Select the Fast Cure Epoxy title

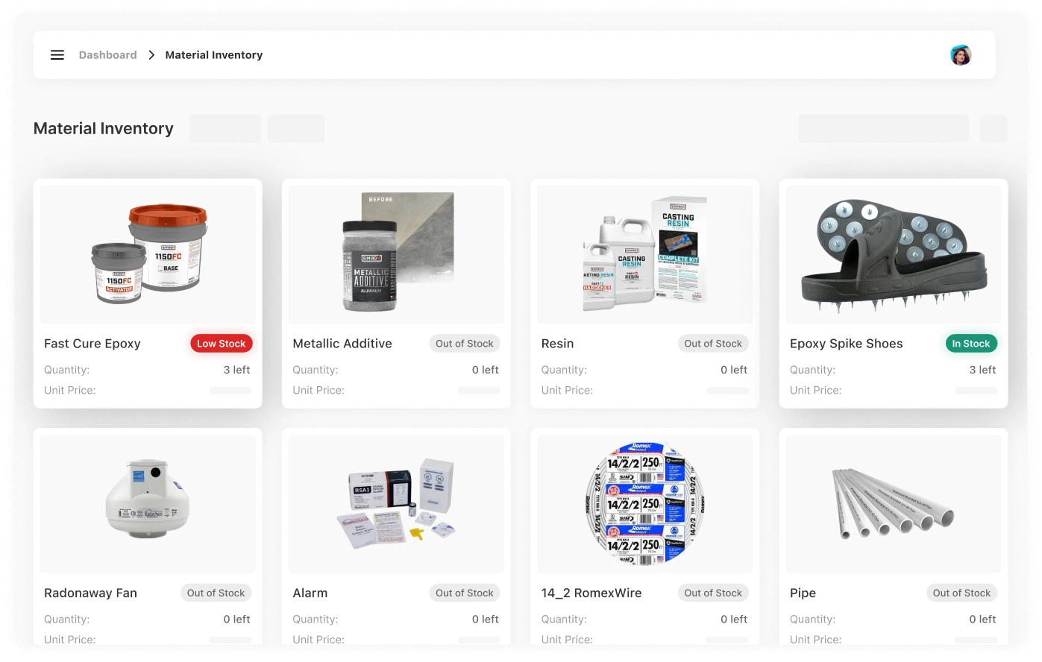click(92, 344)
